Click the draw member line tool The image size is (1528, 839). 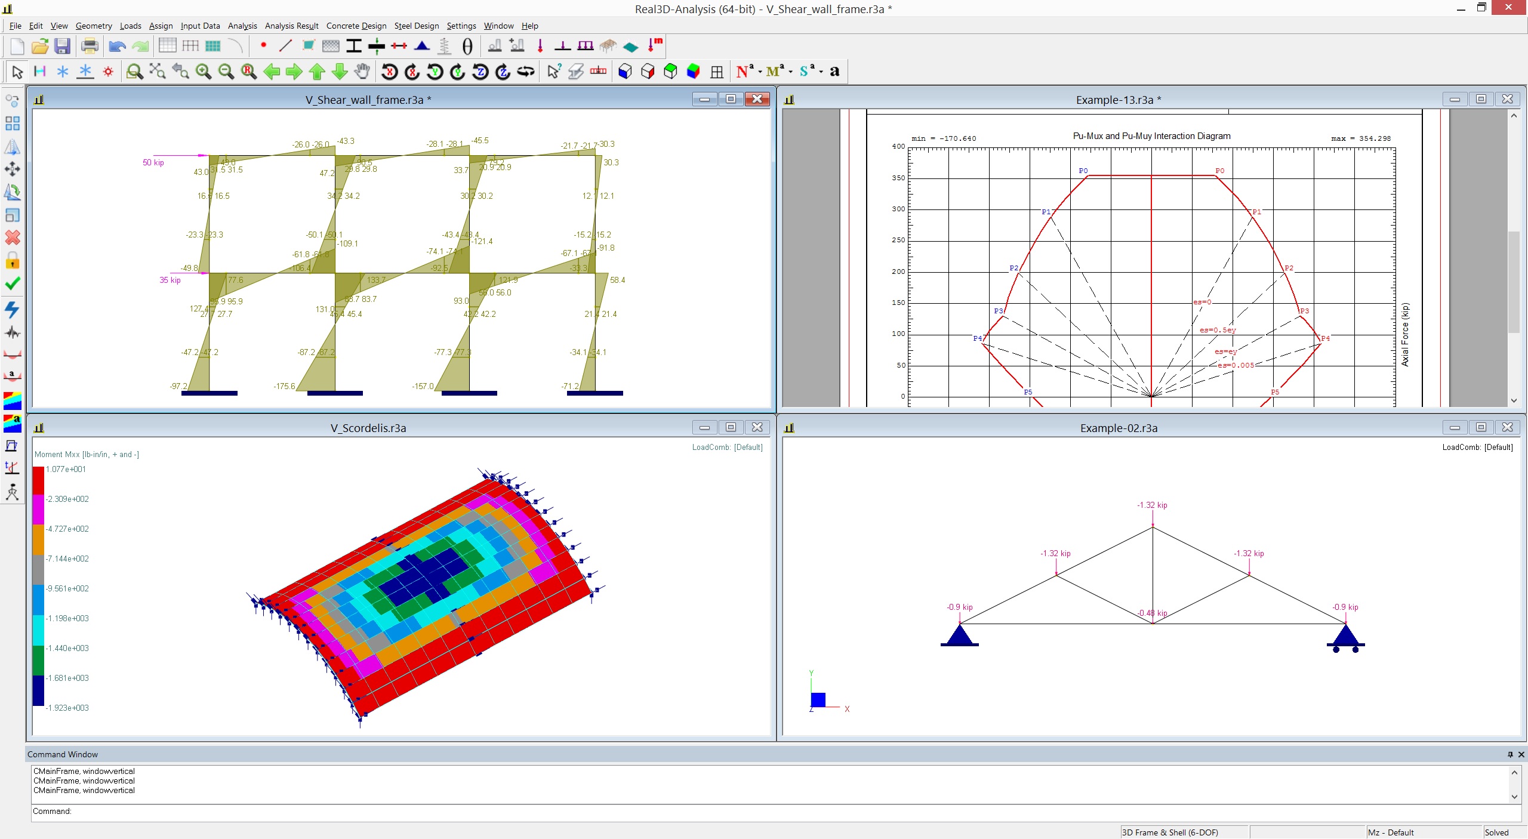[286, 46]
